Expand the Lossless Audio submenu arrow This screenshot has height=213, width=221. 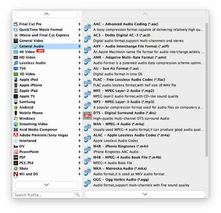(80, 63)
